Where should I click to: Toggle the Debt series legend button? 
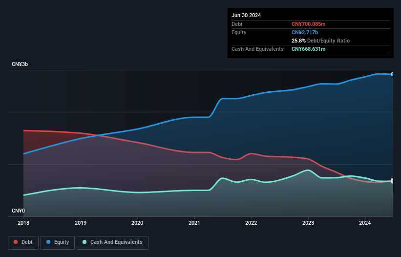pos(23,243)
